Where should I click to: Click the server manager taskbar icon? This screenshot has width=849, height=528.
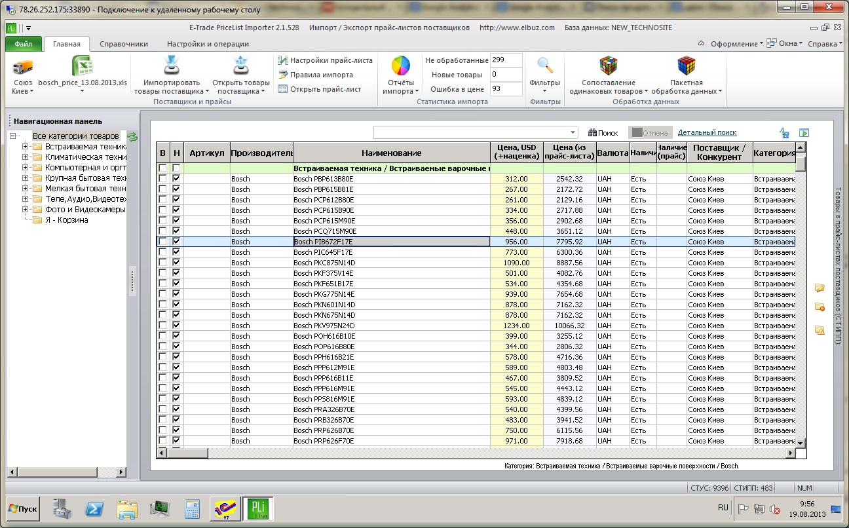[62, 508]
